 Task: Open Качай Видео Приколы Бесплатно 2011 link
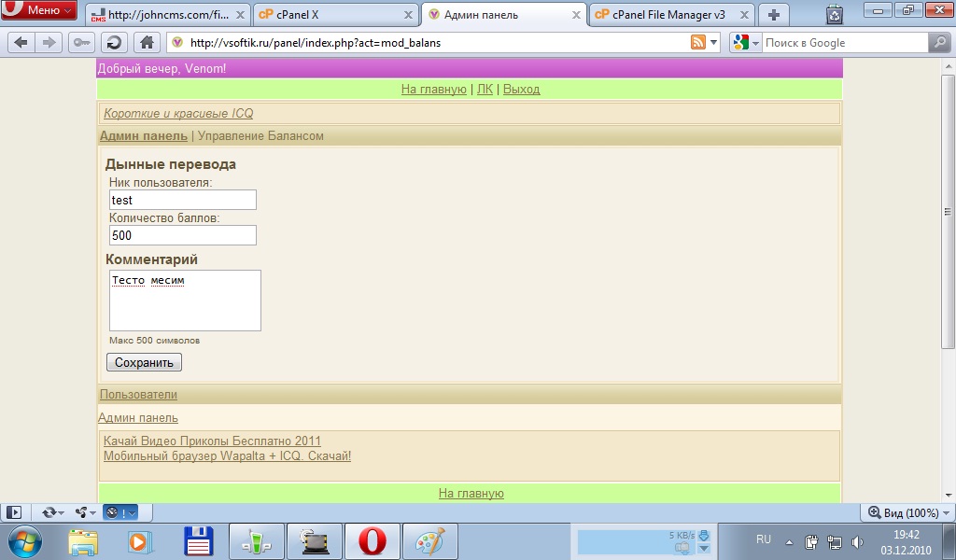212,441
